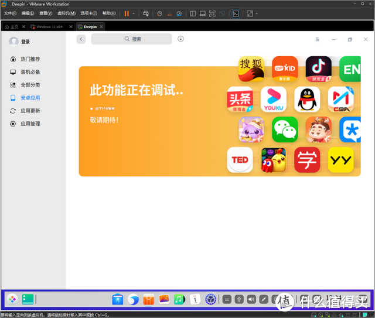Open the 编辑(E) menu
Screen dimensions: 375x318
(x=28, y=13)
